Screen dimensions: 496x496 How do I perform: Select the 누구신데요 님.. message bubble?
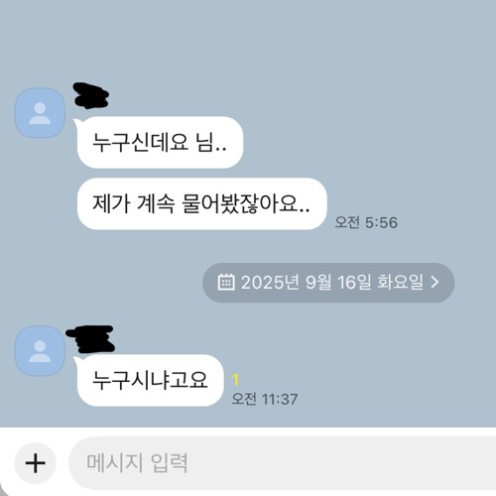click(160, 143)
